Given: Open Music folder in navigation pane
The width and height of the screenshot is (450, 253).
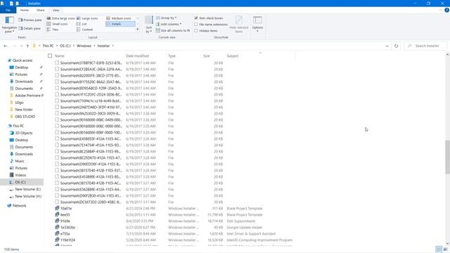Looking at the screenshot, I should click(20, 161).
